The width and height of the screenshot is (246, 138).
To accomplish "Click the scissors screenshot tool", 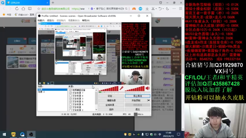I will click(x=153, y=9).
